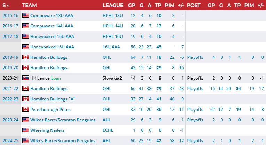Open Playoffs stats for the 2021-22 season

coord(195,89)
